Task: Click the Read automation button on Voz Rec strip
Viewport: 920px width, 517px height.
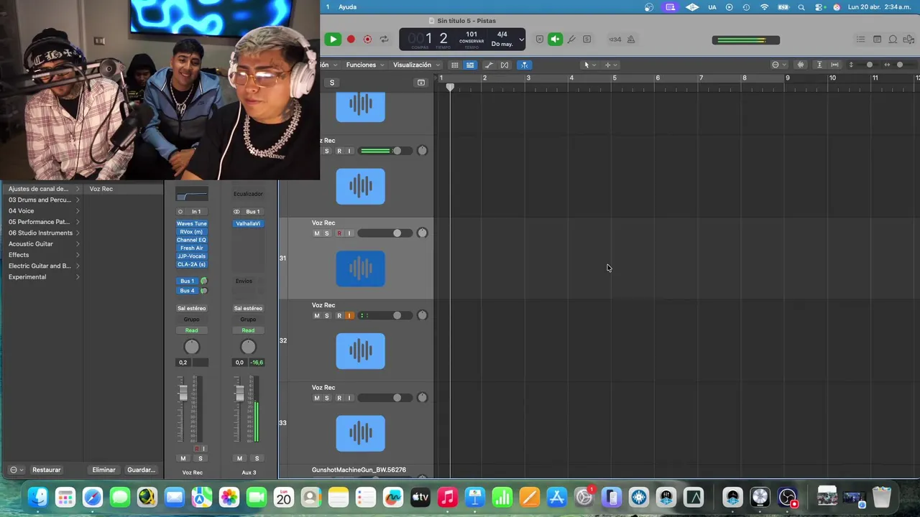Action: point(191,330)
